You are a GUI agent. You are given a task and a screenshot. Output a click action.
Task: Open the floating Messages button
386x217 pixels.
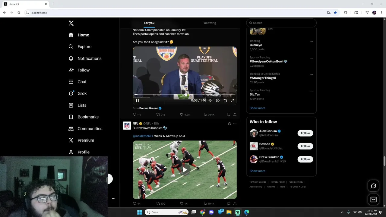click(373, 200)
